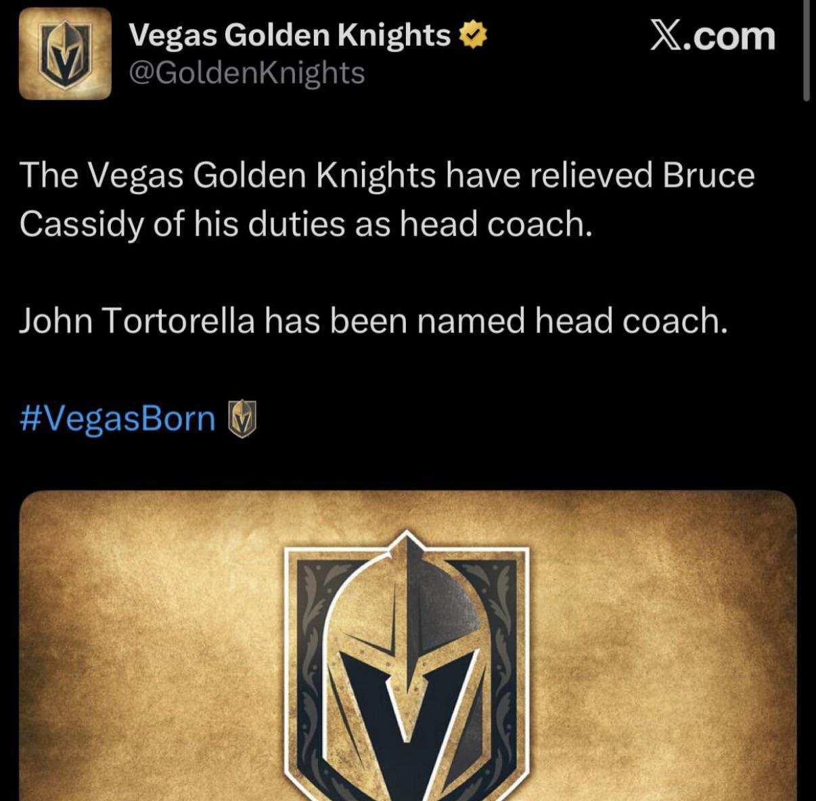The width and height of the screenshot is (816, 801).
Task: Open the @GoldenKnights handle link
Action: [246, 73]
